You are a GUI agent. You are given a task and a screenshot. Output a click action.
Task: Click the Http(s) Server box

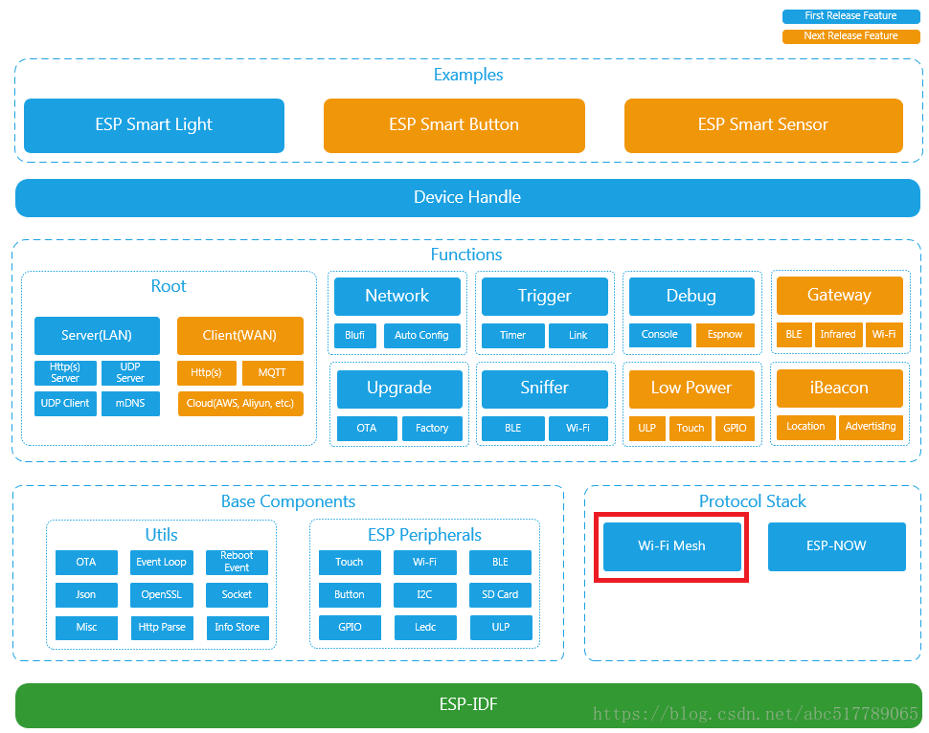(65, 373)
